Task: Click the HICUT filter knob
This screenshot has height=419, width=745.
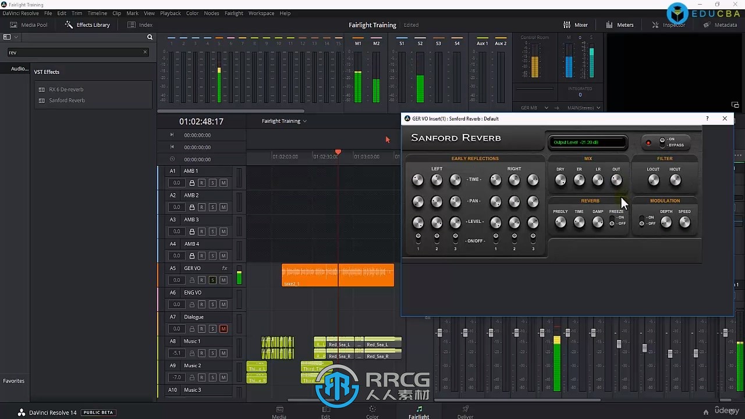Action: click(x=675, y=180)
